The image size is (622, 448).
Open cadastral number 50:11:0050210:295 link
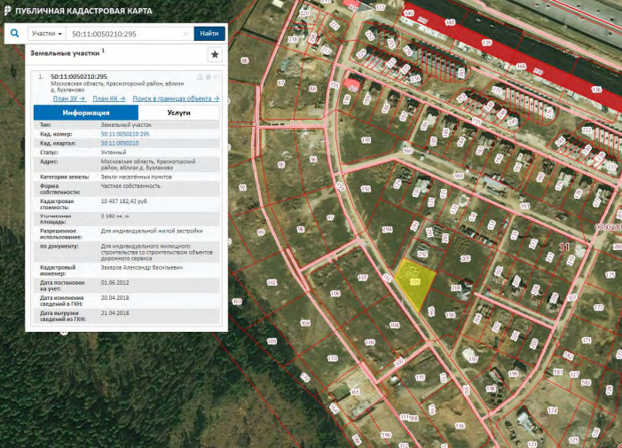point(125,134)
